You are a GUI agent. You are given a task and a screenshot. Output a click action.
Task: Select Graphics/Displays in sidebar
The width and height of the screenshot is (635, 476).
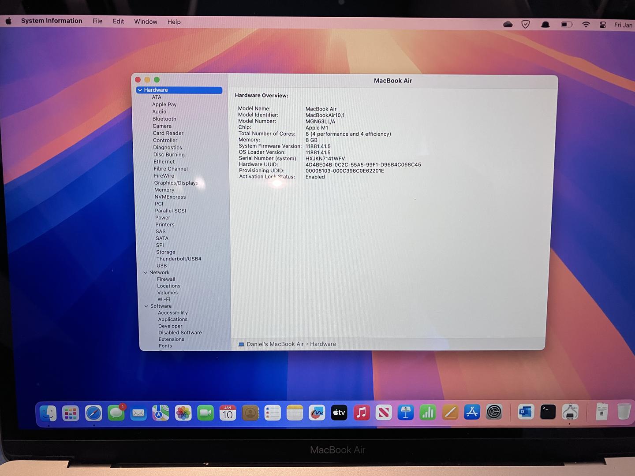pos(176,183)
